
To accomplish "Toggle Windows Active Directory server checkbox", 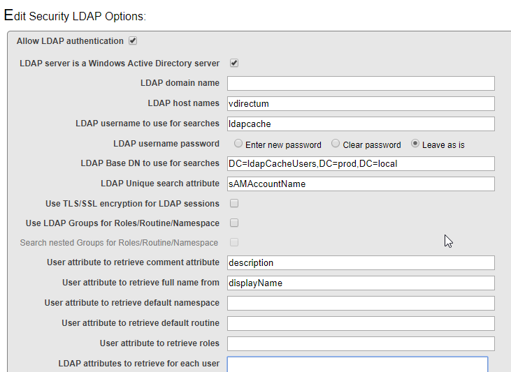I will pos(234,63).
